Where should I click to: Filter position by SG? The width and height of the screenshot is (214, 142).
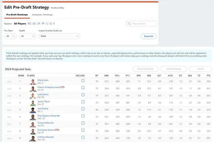pos(34,24)
